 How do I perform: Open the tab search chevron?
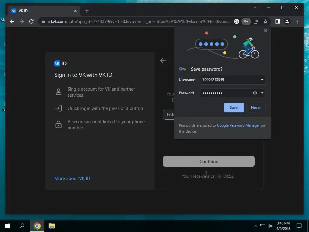coord(255,8)
